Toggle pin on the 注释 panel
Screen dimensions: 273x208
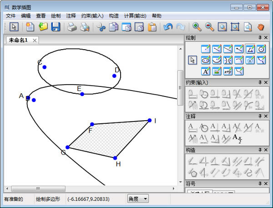click(x=260, y=117)
